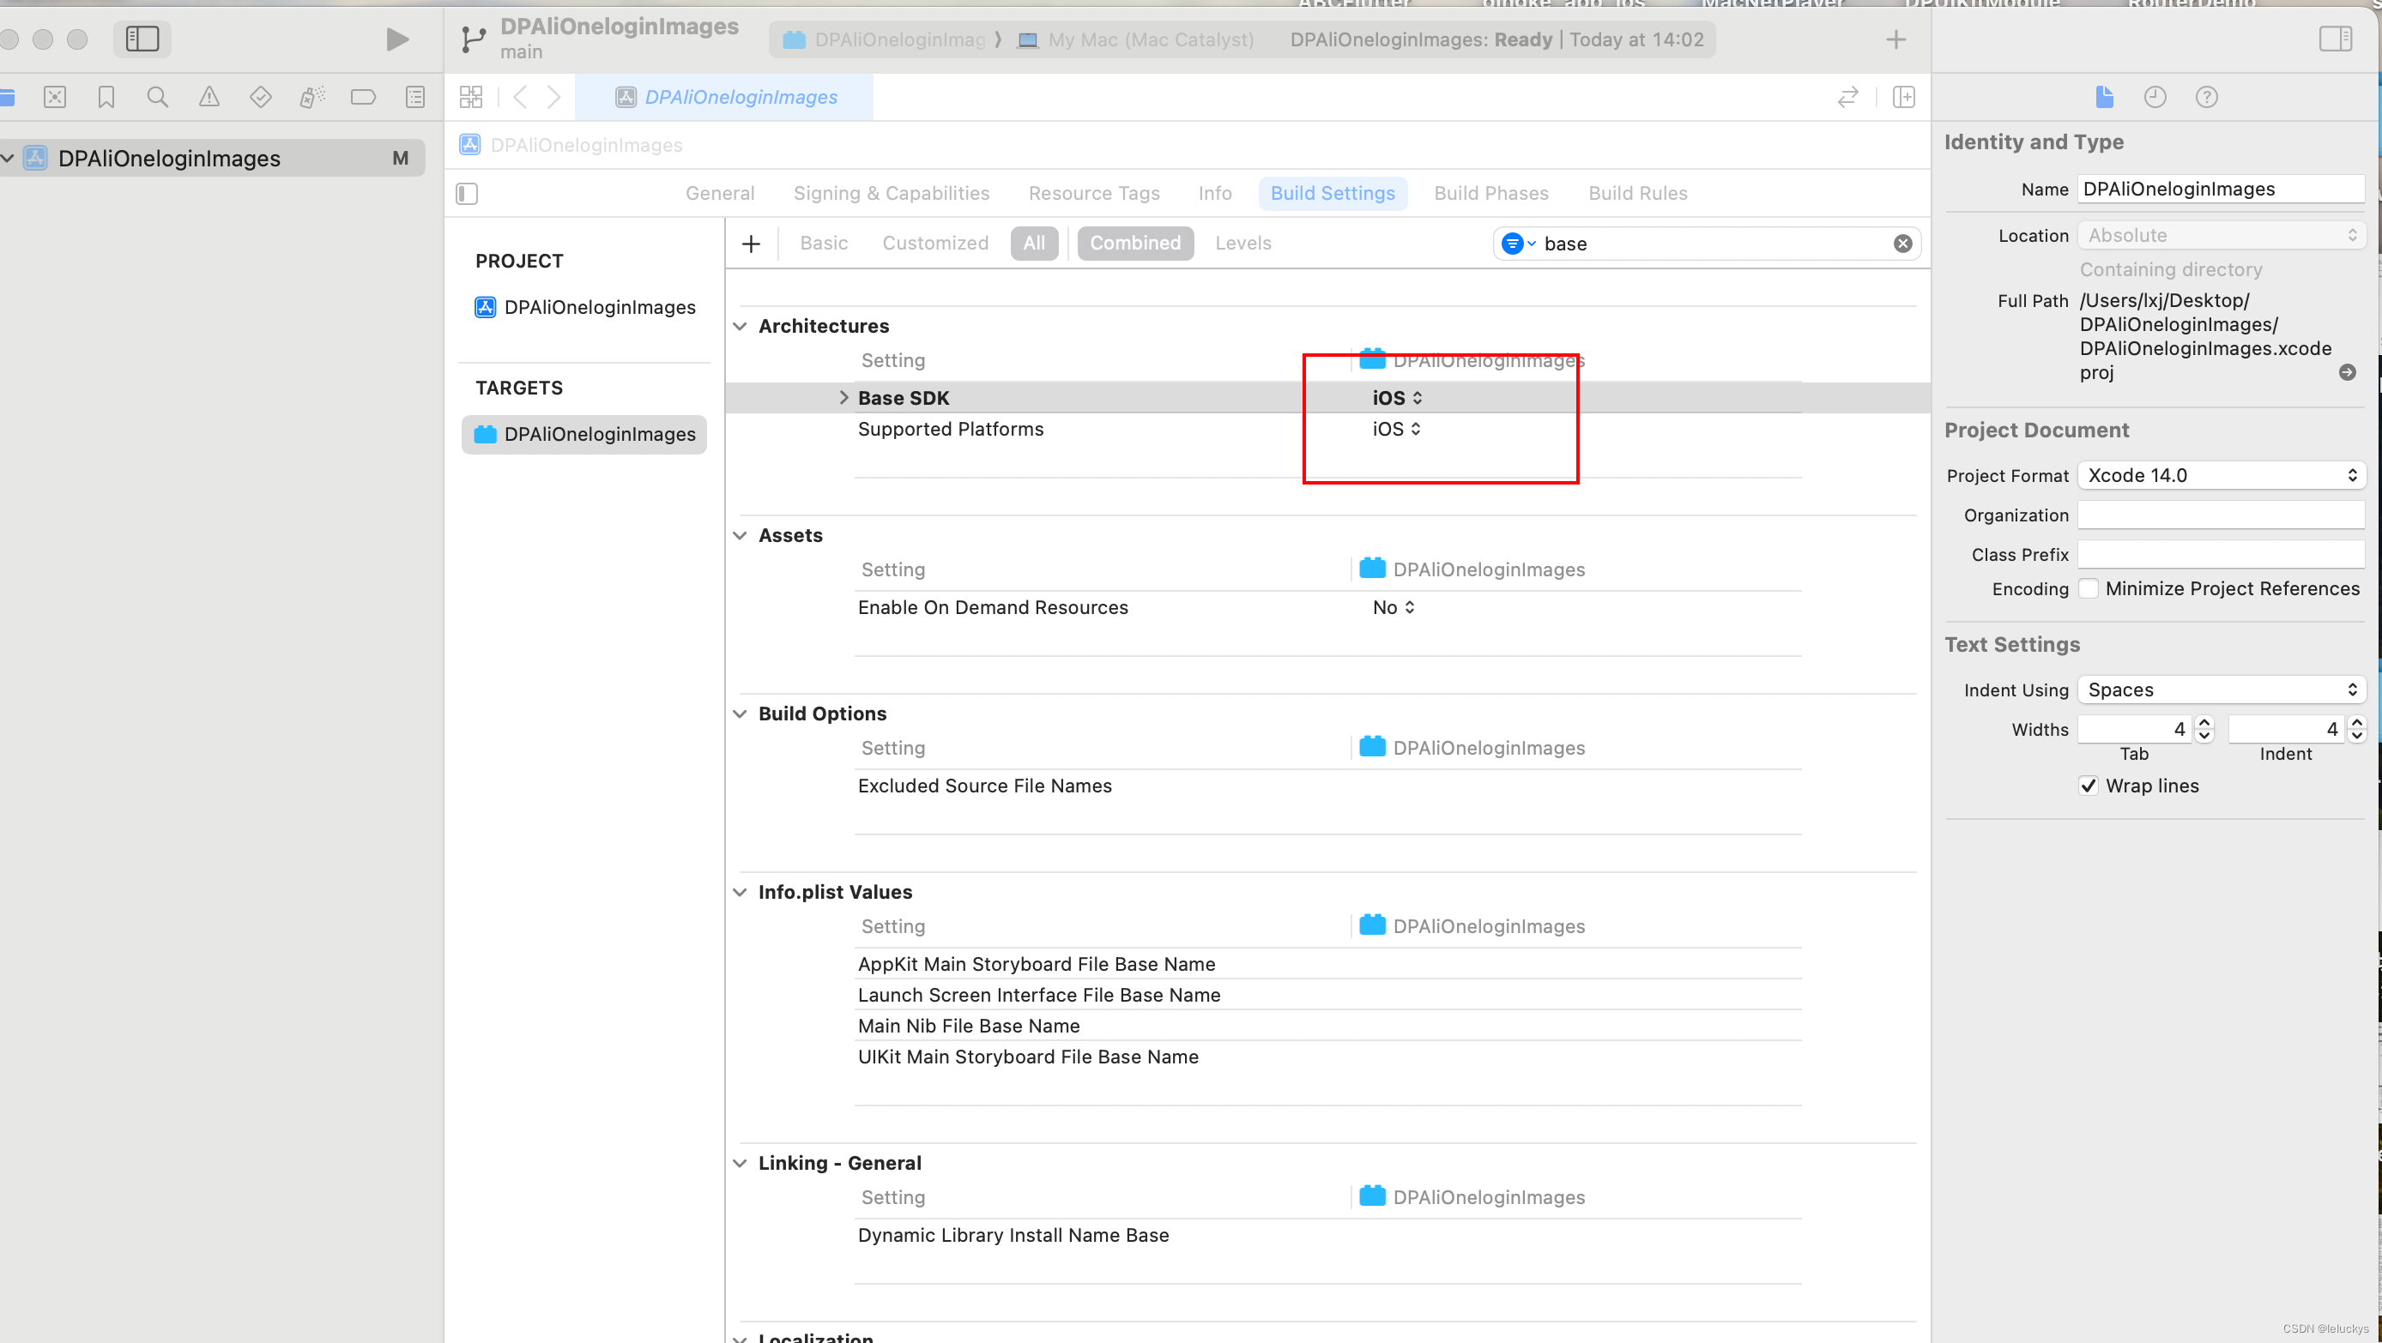Open the Bookmark navigator icon
Image resolution: width=2382 pixels, height=1343 pixels.
(106, 97)
